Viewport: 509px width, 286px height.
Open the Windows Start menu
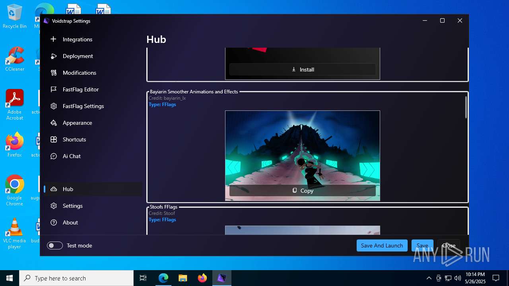pos(10,278)
